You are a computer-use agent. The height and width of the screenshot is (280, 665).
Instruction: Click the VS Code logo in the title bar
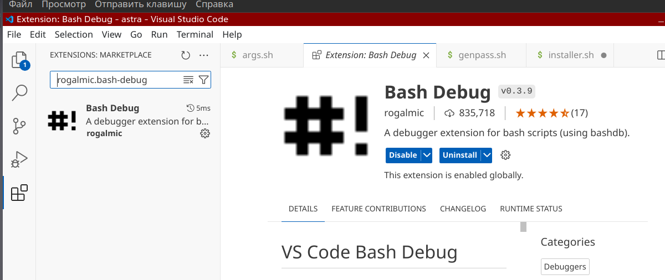tap(9, 19)
